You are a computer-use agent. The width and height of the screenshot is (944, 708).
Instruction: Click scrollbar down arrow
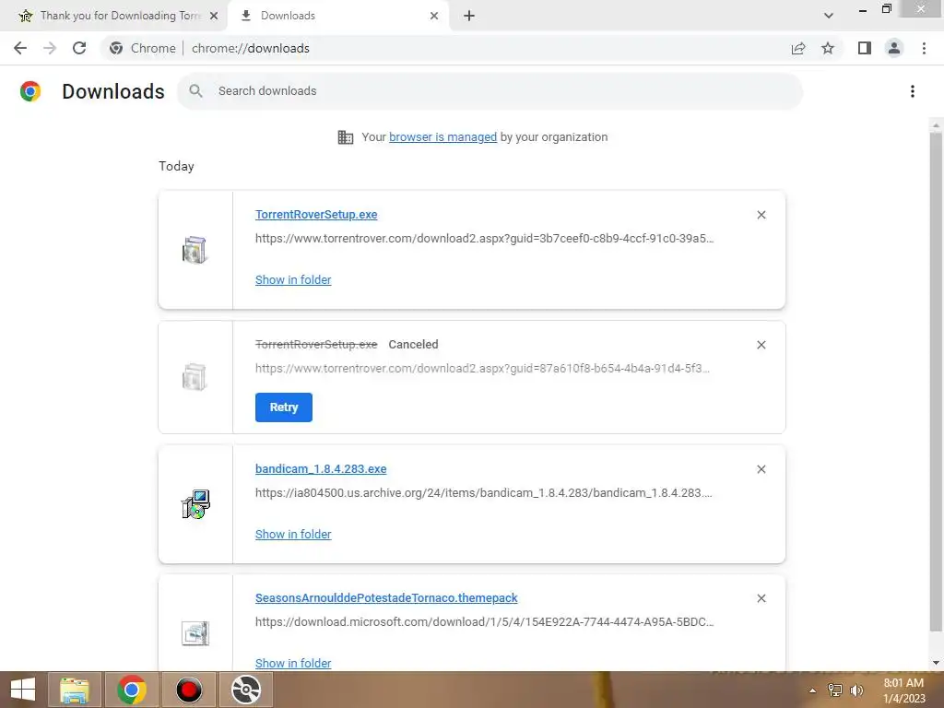click(x=936, y=663)
